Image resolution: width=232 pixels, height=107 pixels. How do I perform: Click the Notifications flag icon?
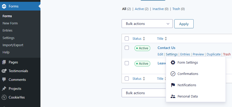(x=173, y=85)
